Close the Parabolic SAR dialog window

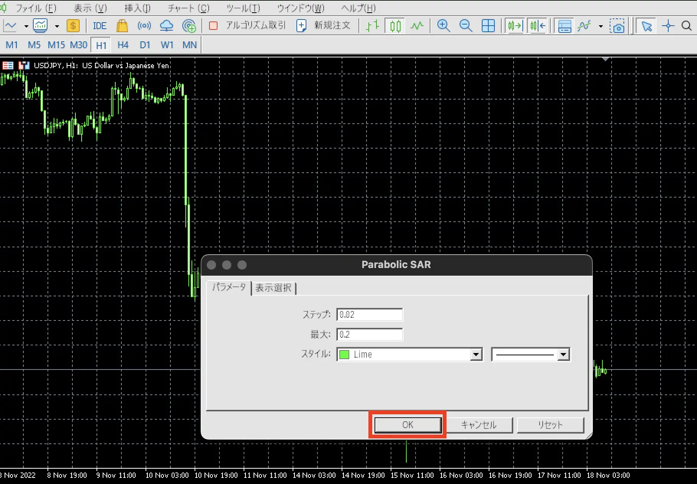point(211,265)
